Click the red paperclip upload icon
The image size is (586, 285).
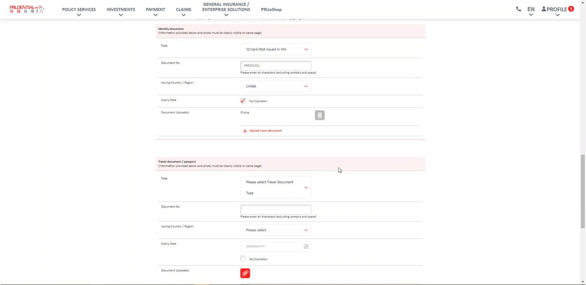(245, 273)
